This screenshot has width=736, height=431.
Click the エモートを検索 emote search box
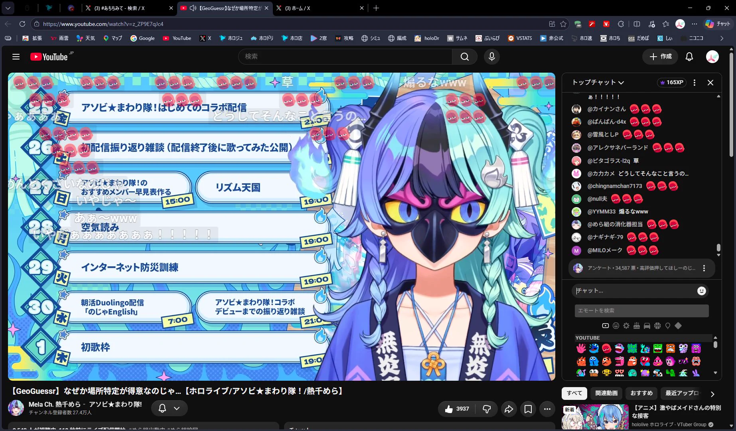[x=641, y=310]
